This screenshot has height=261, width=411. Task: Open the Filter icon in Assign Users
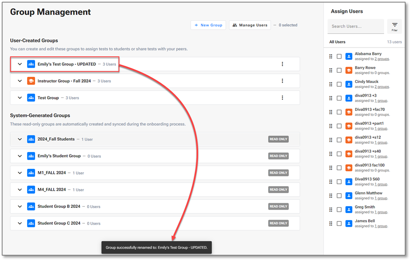tap(394, 26)
